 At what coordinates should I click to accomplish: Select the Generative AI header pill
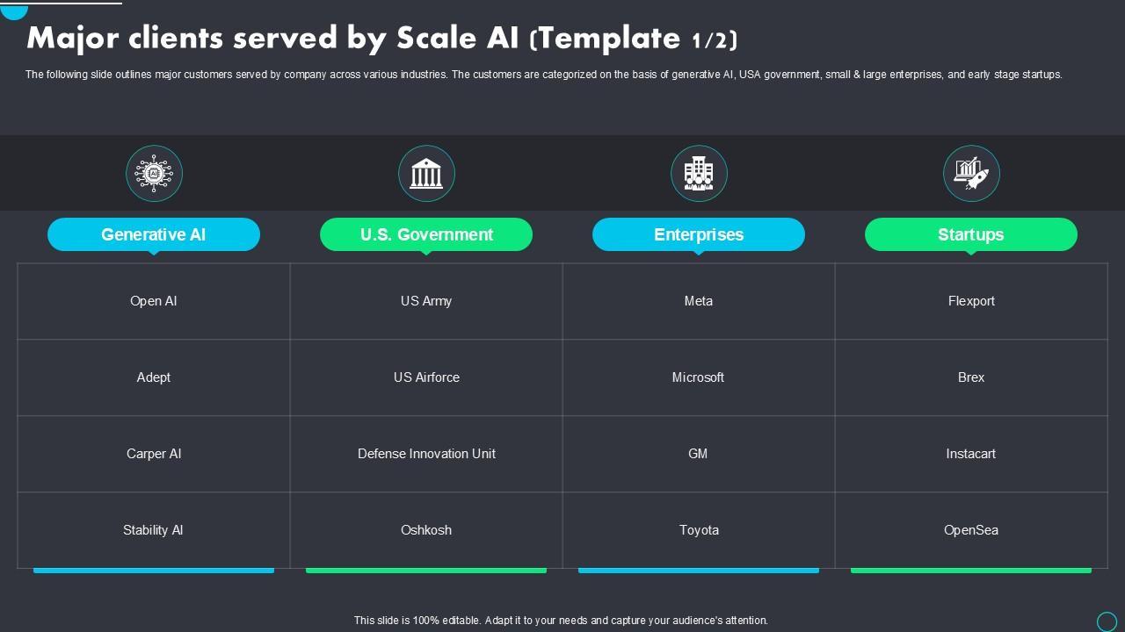(154, 234)
